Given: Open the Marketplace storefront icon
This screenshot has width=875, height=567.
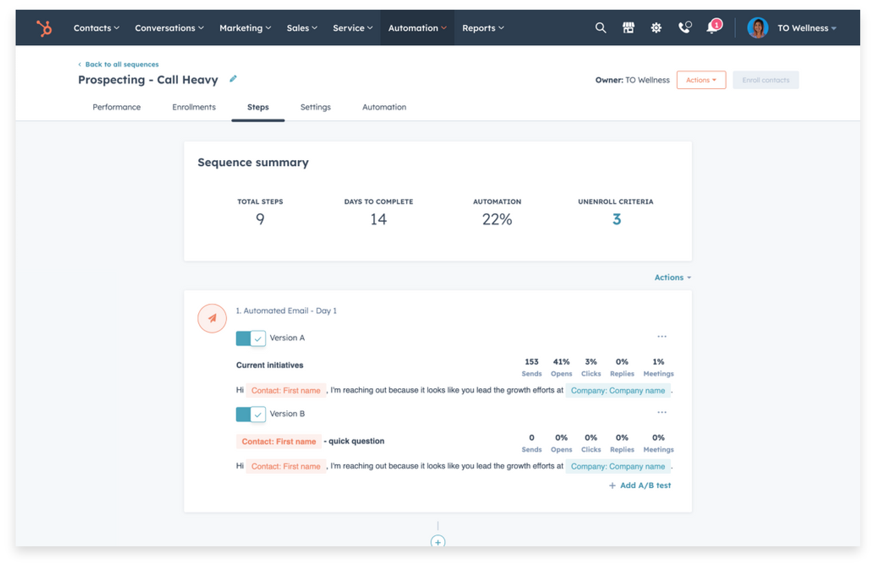Looking at the screenshot, I should (628, 28).
